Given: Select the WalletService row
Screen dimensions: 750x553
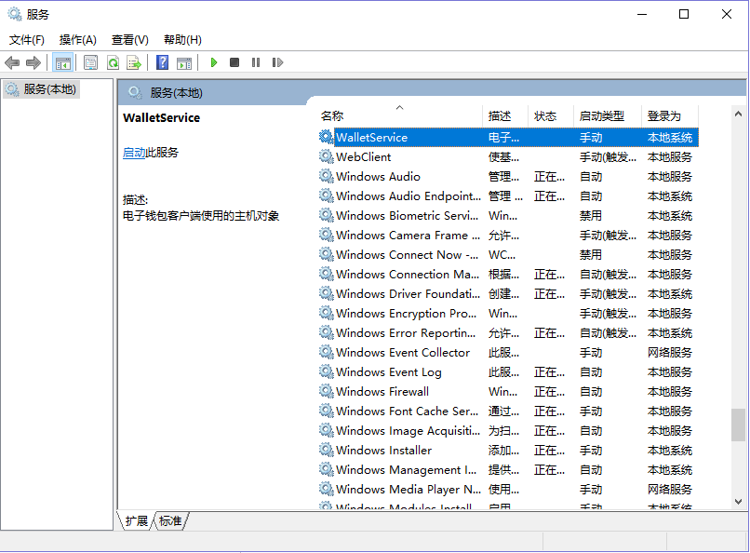Looking at the screenshot, I should (508, 137).
